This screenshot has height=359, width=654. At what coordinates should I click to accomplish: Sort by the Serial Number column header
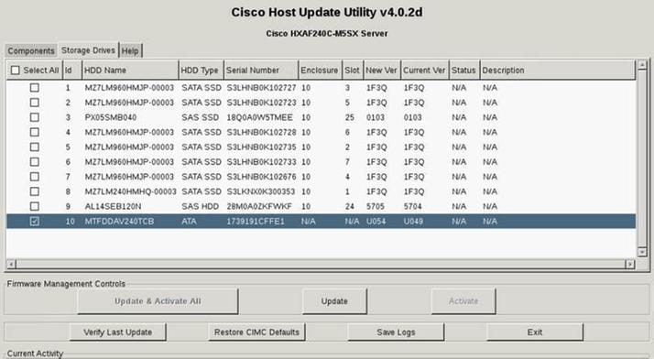coord(261,70)
